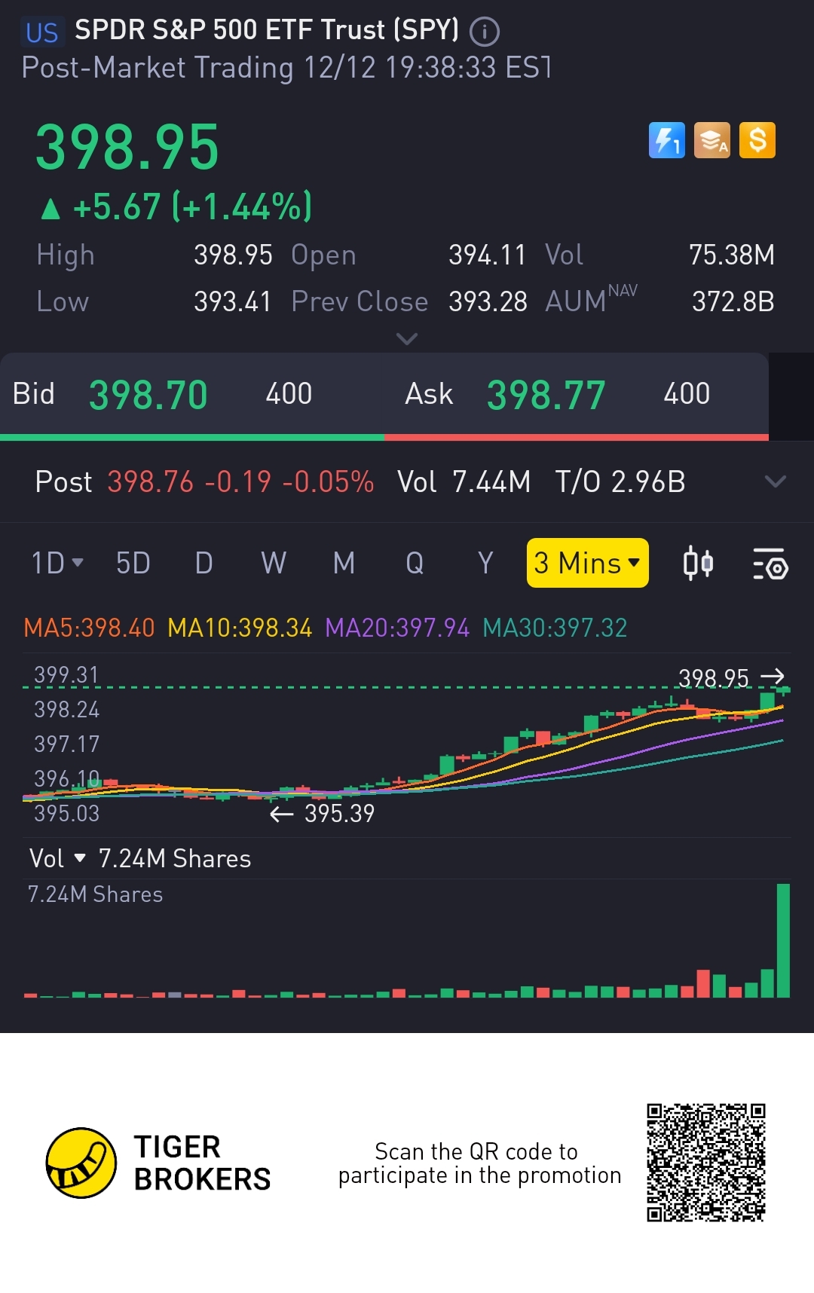Tap the US market badge
Image resolution: width=814 pixels, height=1293 pixels.
coord(42,32)
